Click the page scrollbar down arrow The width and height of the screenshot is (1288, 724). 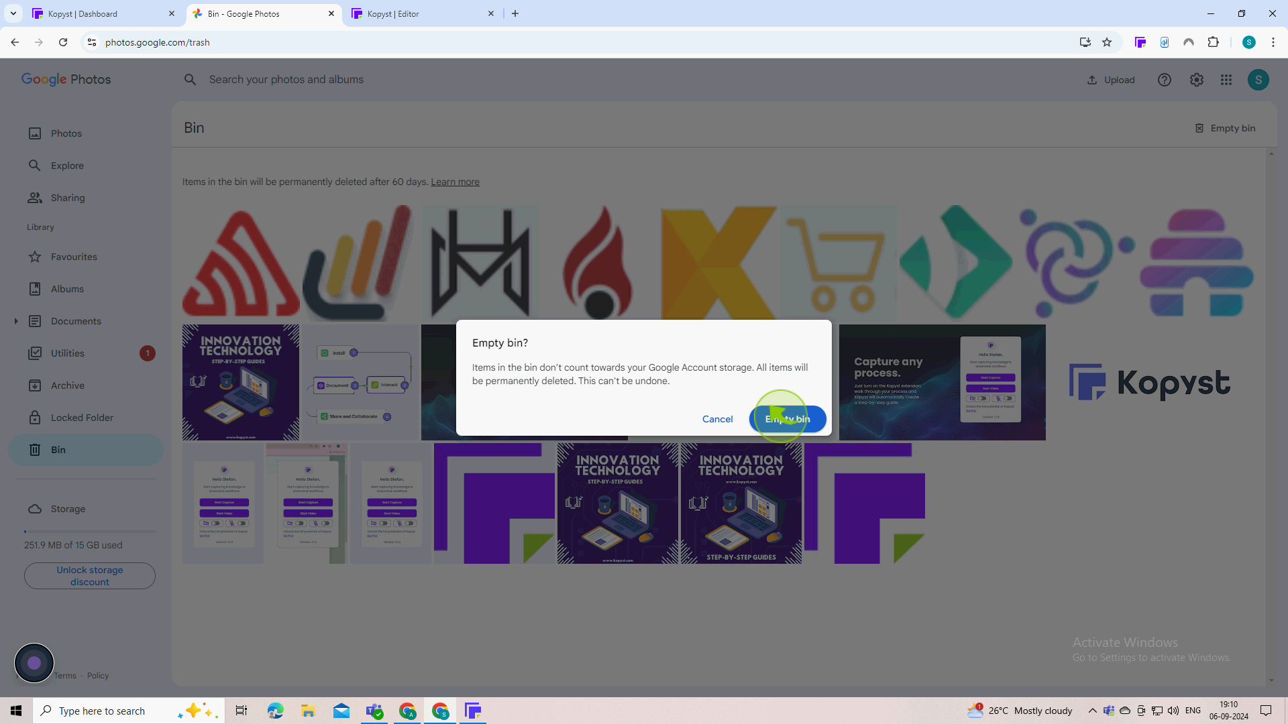pos(1271,680)
